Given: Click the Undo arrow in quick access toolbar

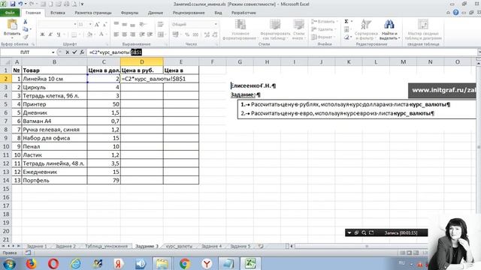Looking at the screenshot, I should point(20,4).
